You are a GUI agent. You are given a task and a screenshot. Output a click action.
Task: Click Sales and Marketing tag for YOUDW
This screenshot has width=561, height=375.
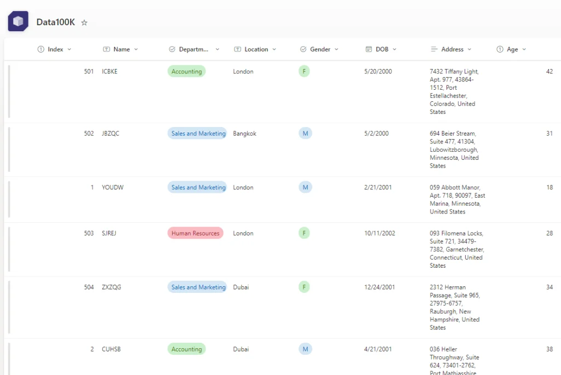click(x=197, y=187)
